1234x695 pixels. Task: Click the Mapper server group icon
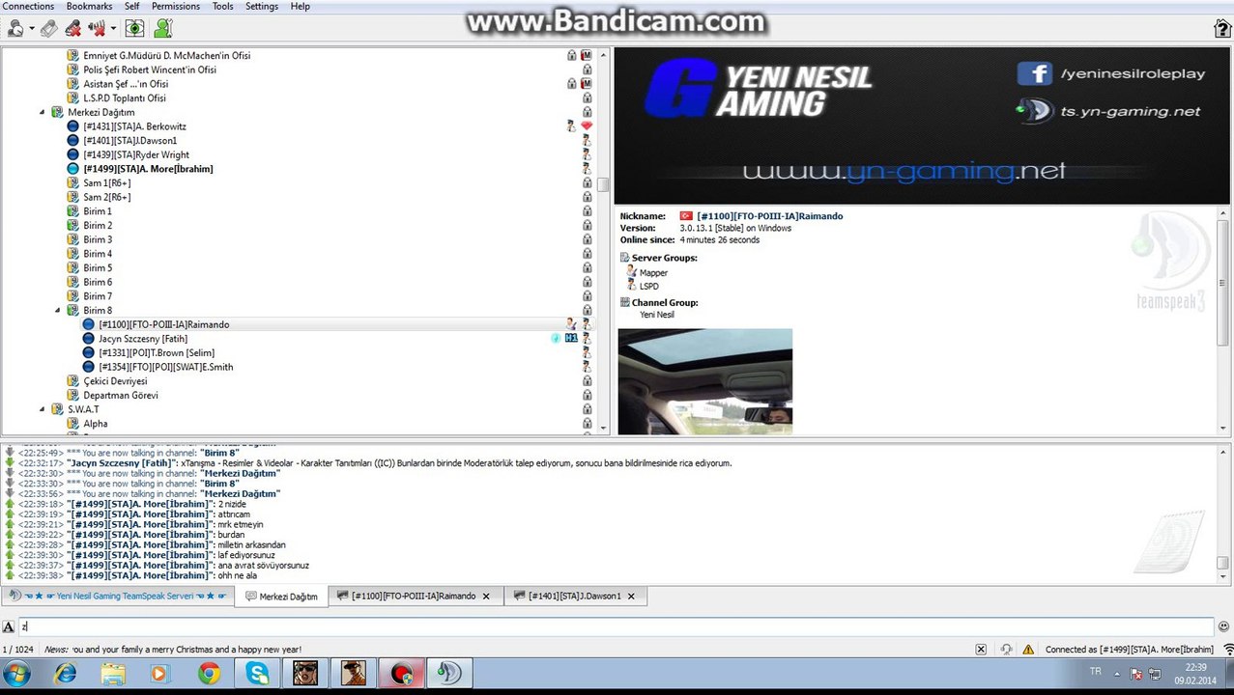coord(631,272)
